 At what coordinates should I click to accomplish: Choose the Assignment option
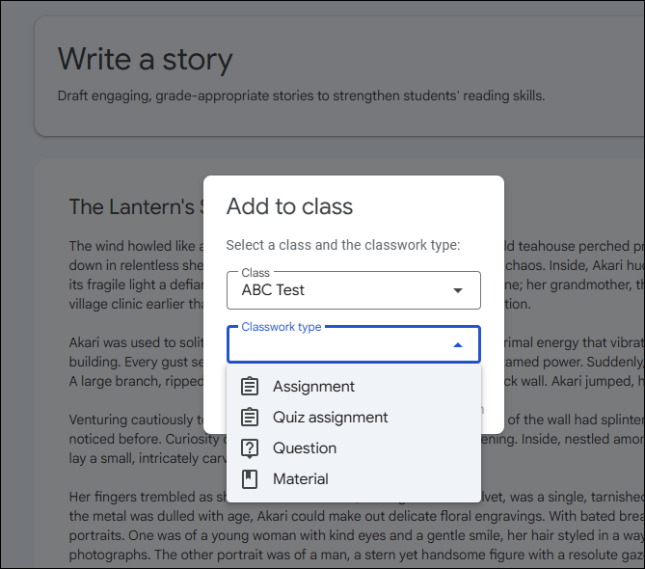pos(354,387)
